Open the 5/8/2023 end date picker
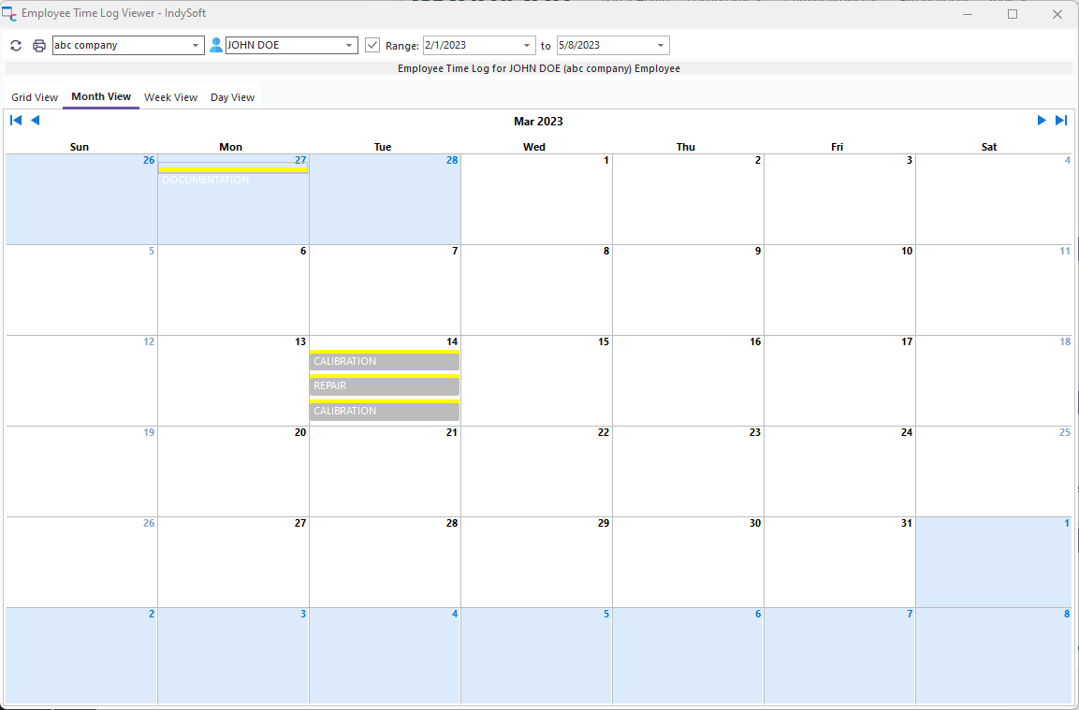The image size is (1079, 710). 661,46
